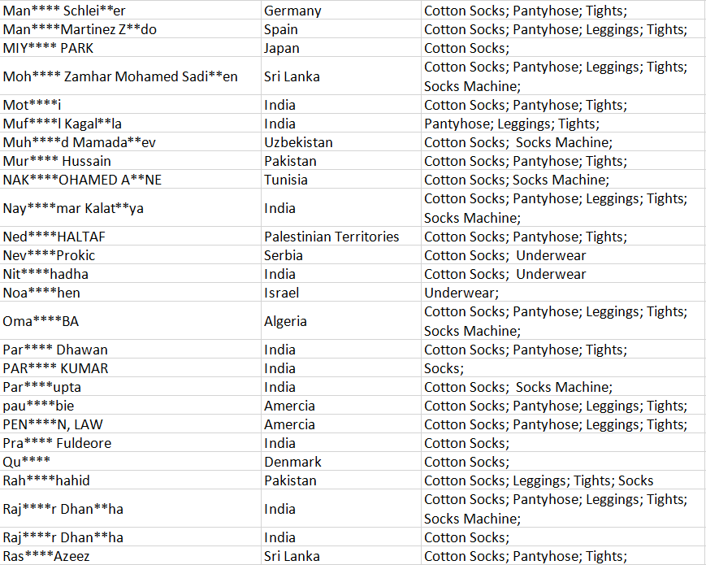The image size is (706, 565).
Task: Select the "Cotton Socks; Leggings; Tights; Socks" cell
Action: pyautogui.click(x=539, y=480)
